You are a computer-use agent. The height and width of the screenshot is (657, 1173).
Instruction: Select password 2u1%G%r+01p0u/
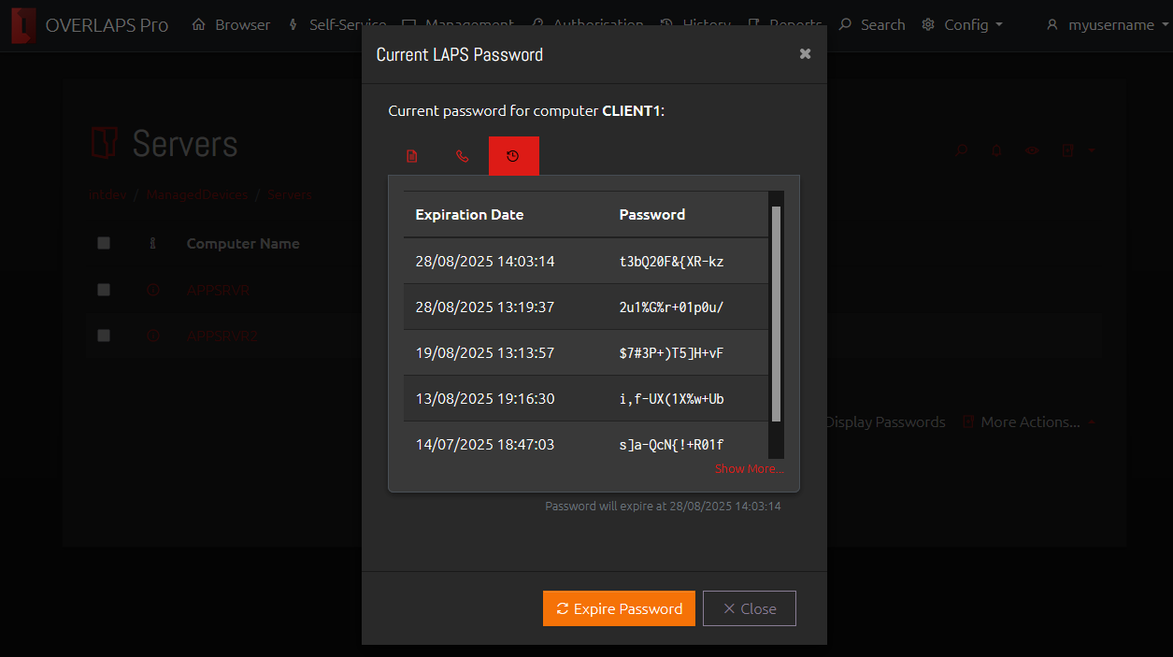[671, 307]
